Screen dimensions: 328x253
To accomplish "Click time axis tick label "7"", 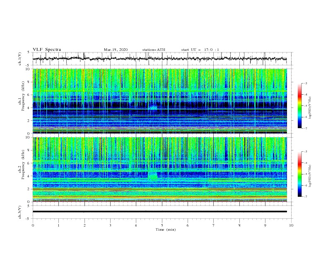I will pyautogui.click(x=214, y=225).
